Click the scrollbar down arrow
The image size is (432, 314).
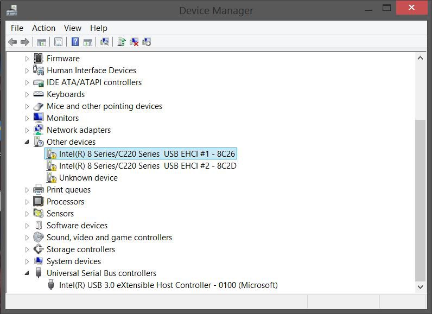click(x=420, y=286)
